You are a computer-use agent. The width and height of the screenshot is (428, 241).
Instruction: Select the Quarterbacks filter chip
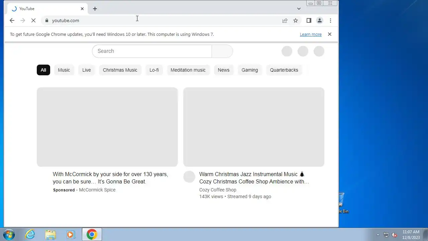pos(284,70)
